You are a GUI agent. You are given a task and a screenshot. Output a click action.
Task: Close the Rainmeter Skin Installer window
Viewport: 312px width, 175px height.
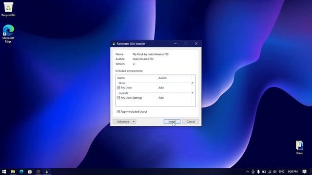196,44
